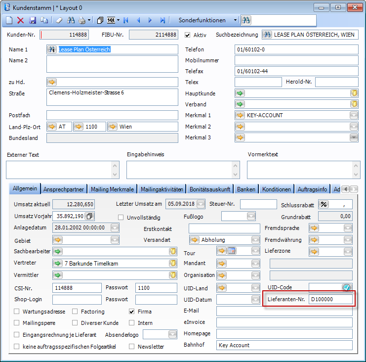366x362 pixels.
Task: Click green arrow button next to Vertreter
Action: coord(58,263)
